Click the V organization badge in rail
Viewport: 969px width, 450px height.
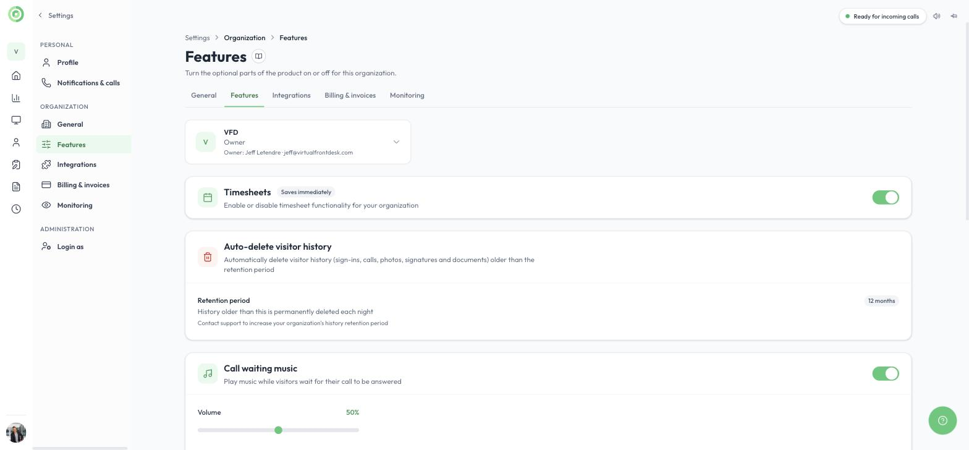point(16,51)
